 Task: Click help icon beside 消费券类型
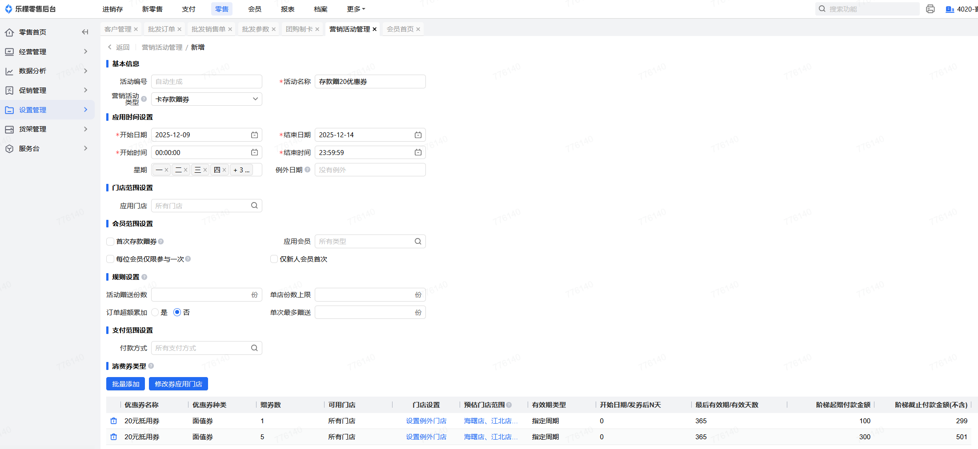coord(151,366)
